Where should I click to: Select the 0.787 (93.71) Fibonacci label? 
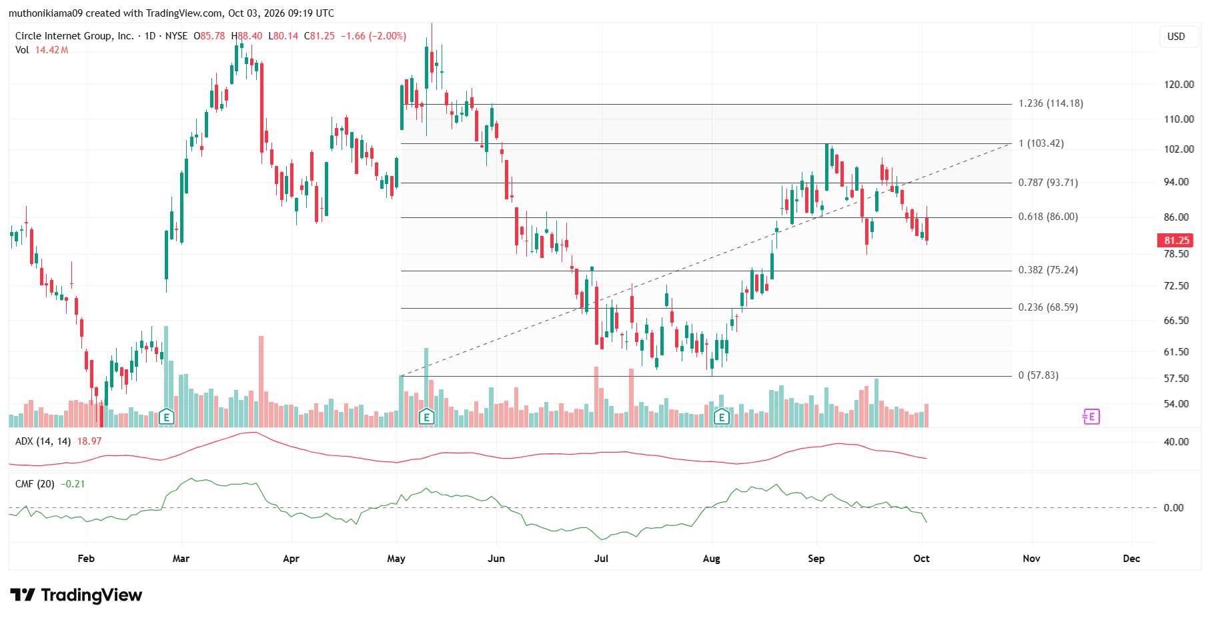point(1048,183)
